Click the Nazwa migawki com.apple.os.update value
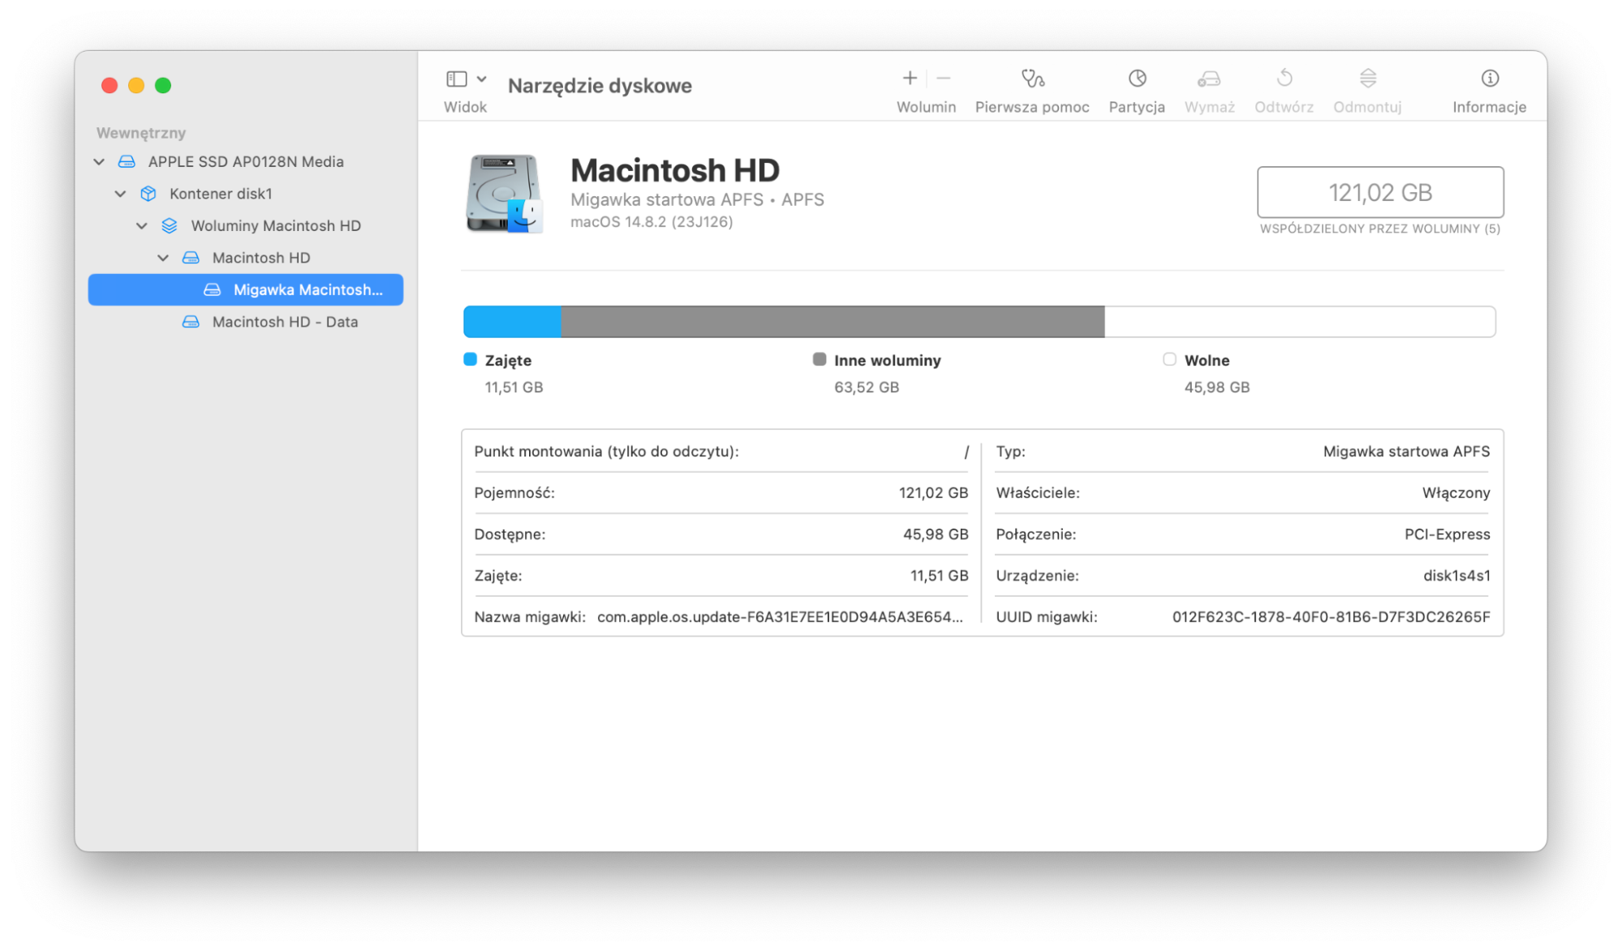 (x=780, y=617)
